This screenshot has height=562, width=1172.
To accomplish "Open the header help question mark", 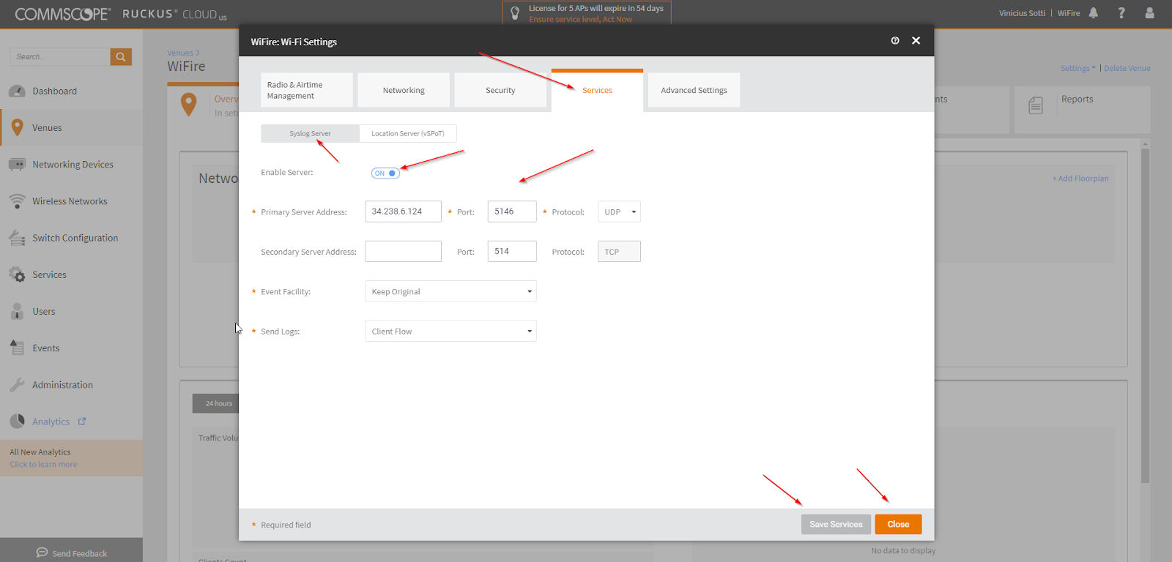I will pos(1121,13).
